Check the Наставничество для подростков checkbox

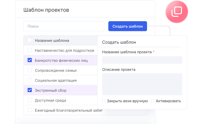pyautogui.click(x=30, y=50)
